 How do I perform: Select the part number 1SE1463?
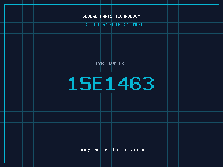click(111, 83)
